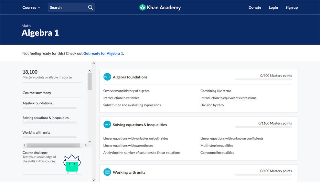Open Division by zero lesson
Image resolution: width=320 pixels, height=182 pixels.
212,105
